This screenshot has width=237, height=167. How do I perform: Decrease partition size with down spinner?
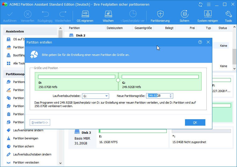(171, 97)
